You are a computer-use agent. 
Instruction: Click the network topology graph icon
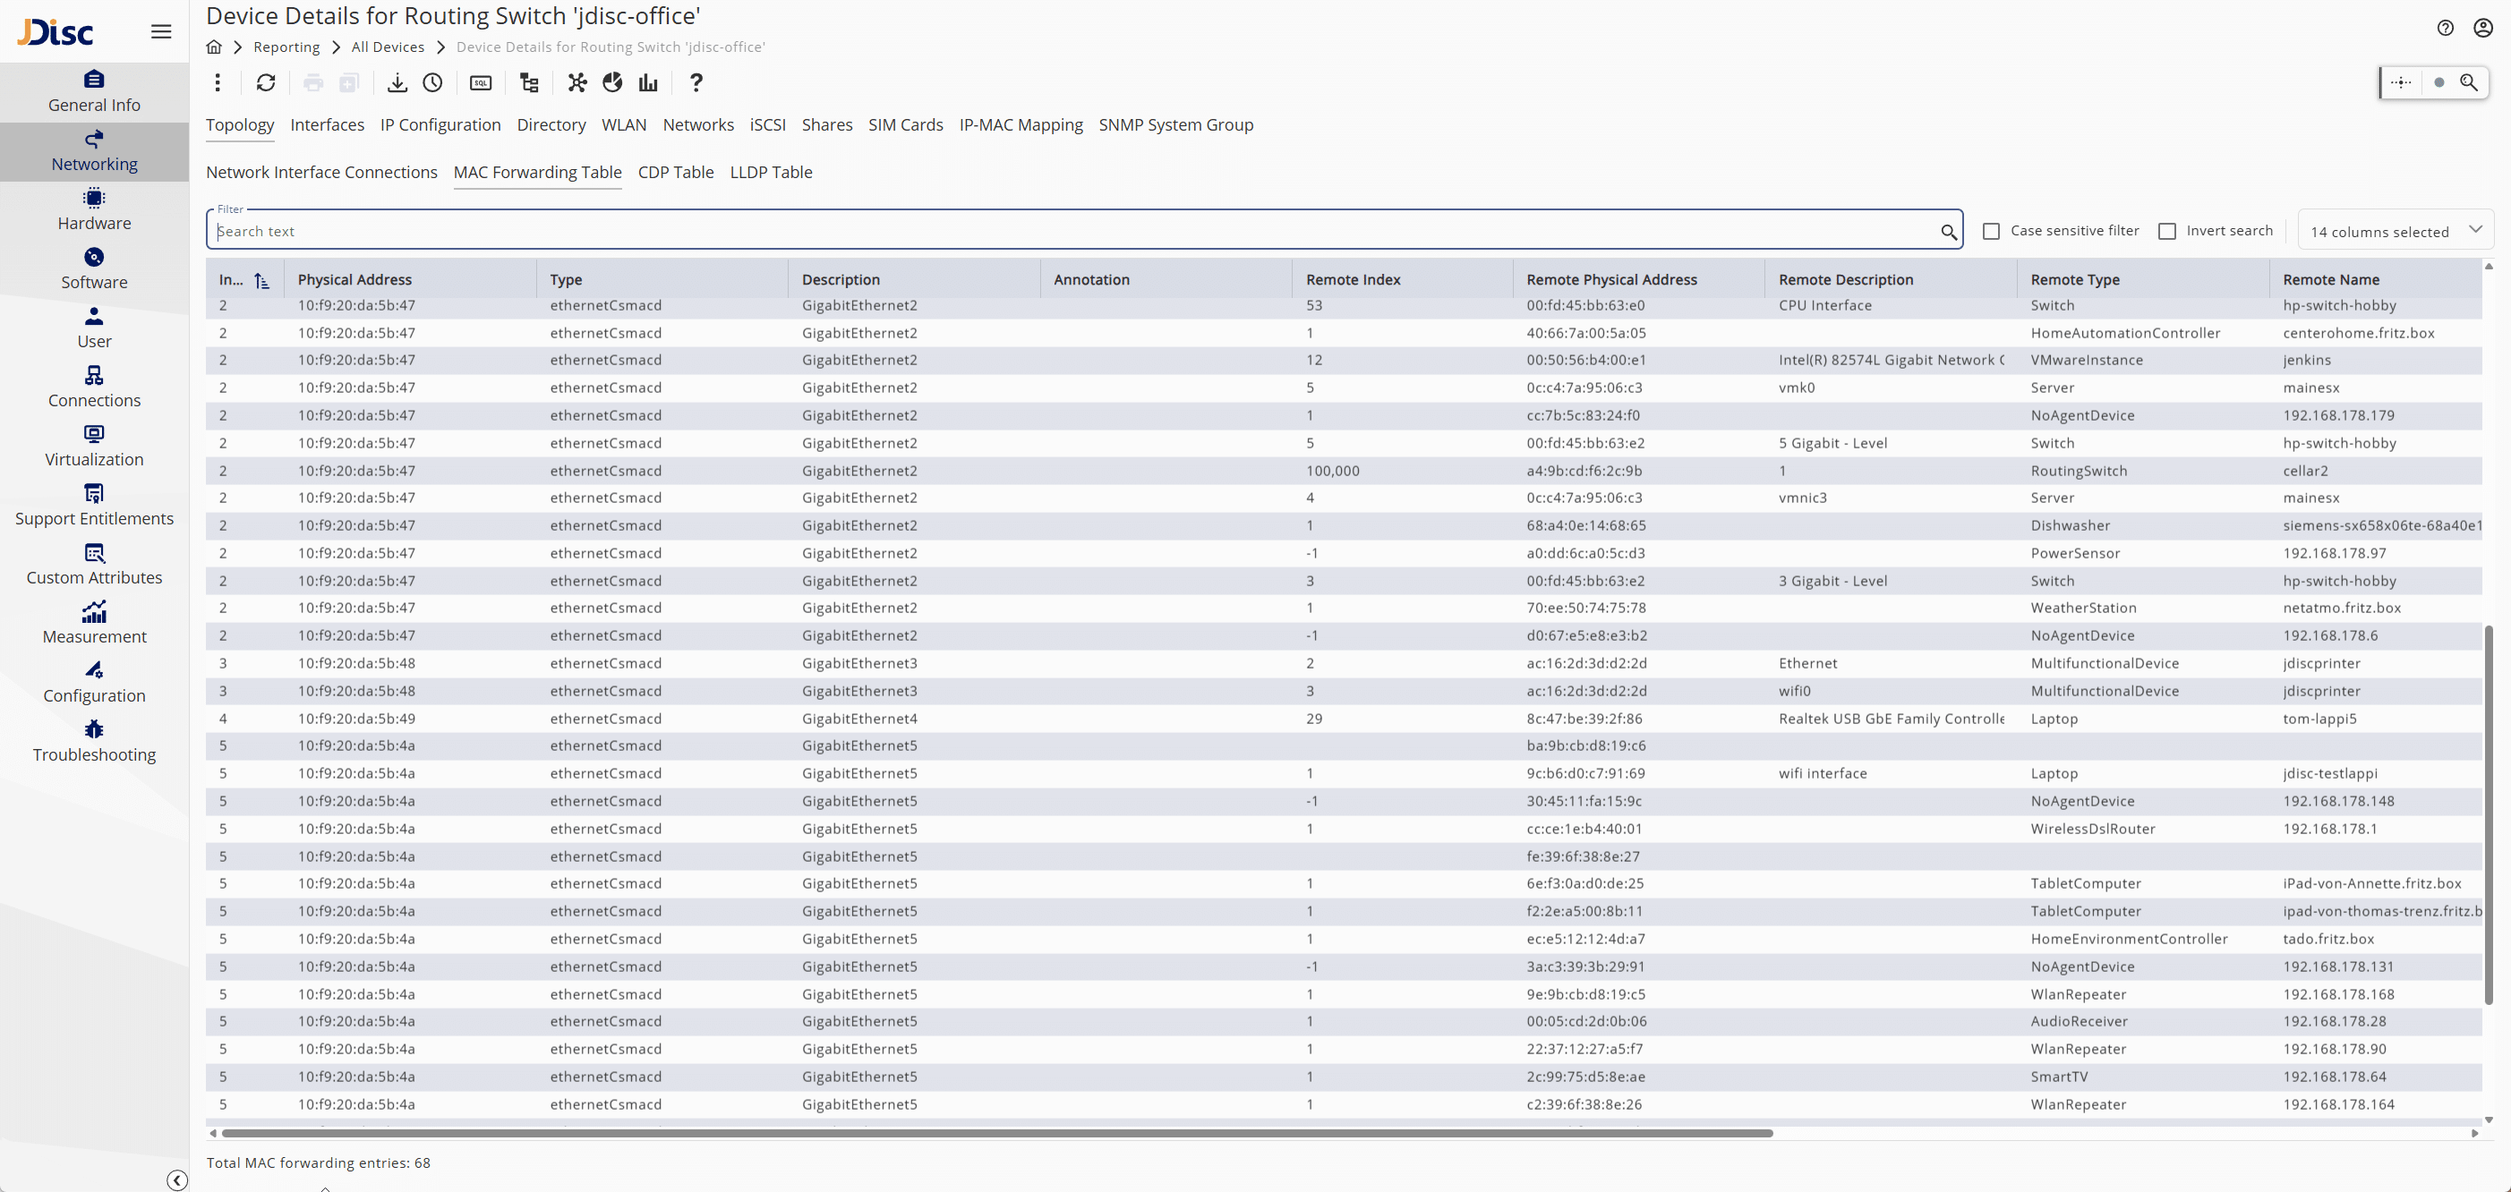pyautogui.click(x=577, y=83)
